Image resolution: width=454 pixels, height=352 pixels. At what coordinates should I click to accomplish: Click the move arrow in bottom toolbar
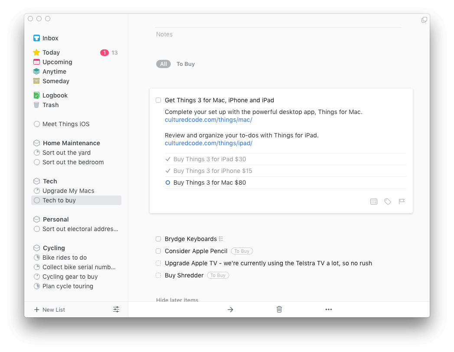click(x=230, y=310)
